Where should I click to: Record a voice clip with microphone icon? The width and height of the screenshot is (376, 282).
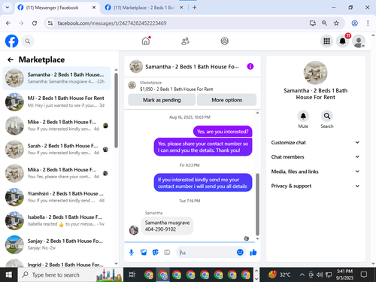pos(132,252)
